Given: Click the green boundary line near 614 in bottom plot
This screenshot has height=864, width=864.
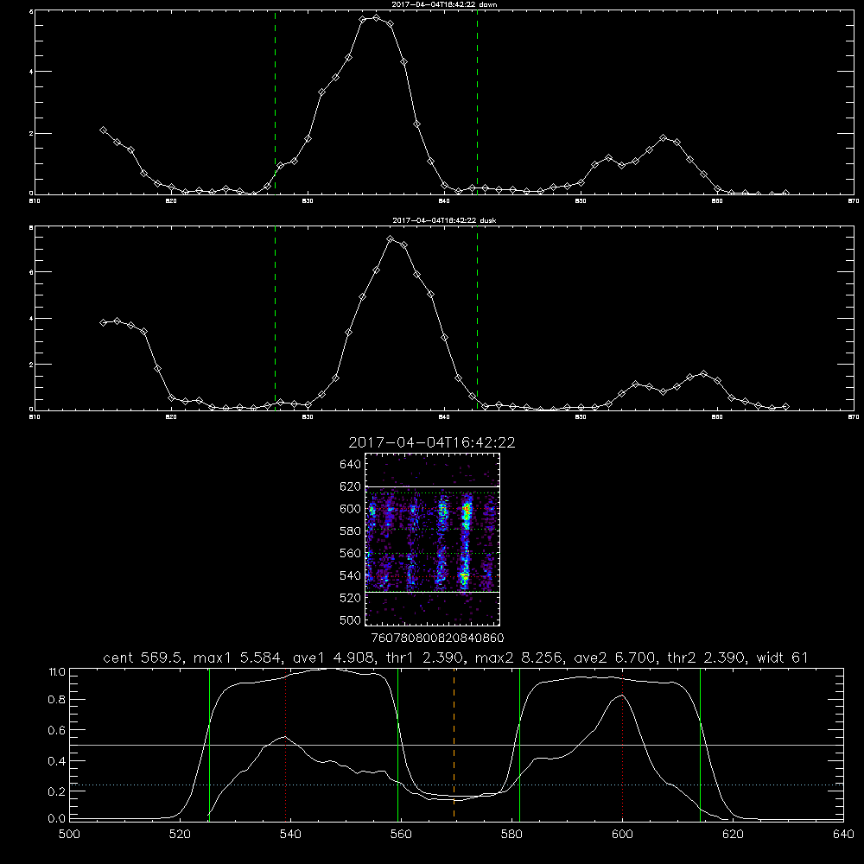Looking at the screenshot, I should 701,744.
